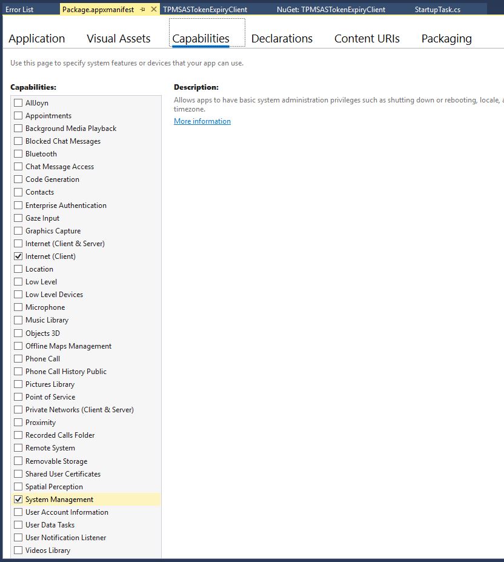Go to the Declarations tab

point(282,39)
